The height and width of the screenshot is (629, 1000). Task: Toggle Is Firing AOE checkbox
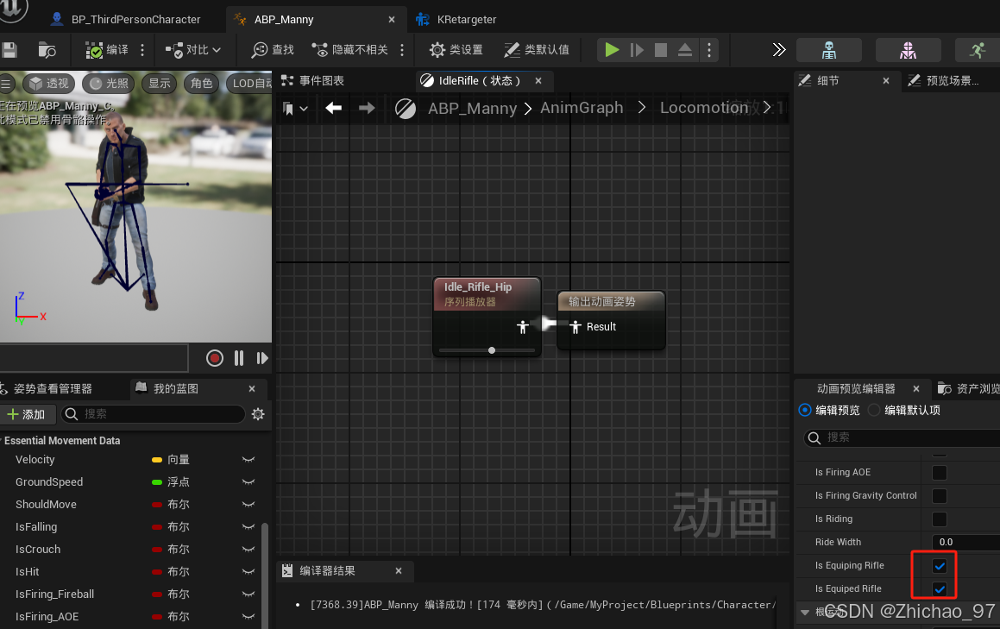[x=940, y=473]
